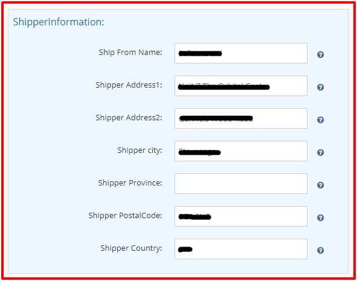
Task: Click the ShipperInformation section heading
Action: click(59, 22)
